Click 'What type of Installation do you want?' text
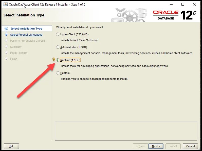 tap(80, 27)
